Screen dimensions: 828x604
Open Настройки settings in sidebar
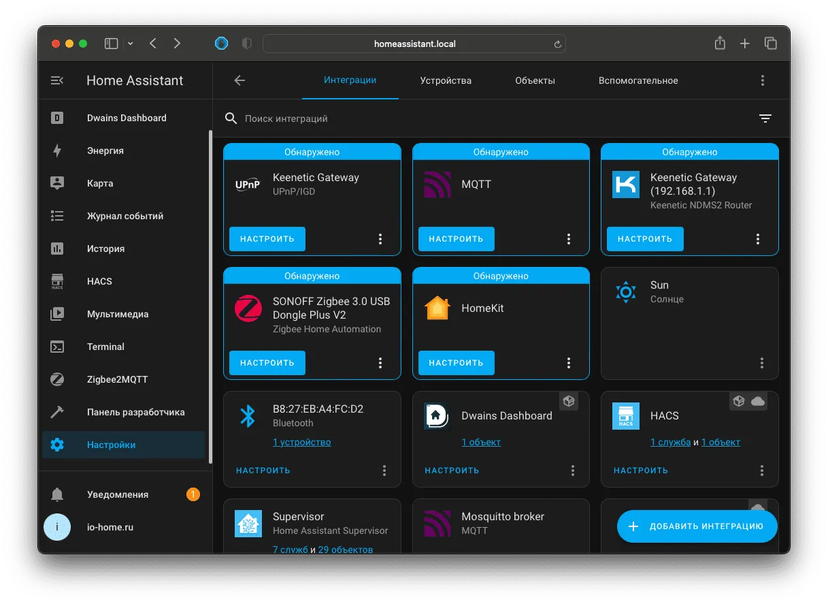coord(123,445)
